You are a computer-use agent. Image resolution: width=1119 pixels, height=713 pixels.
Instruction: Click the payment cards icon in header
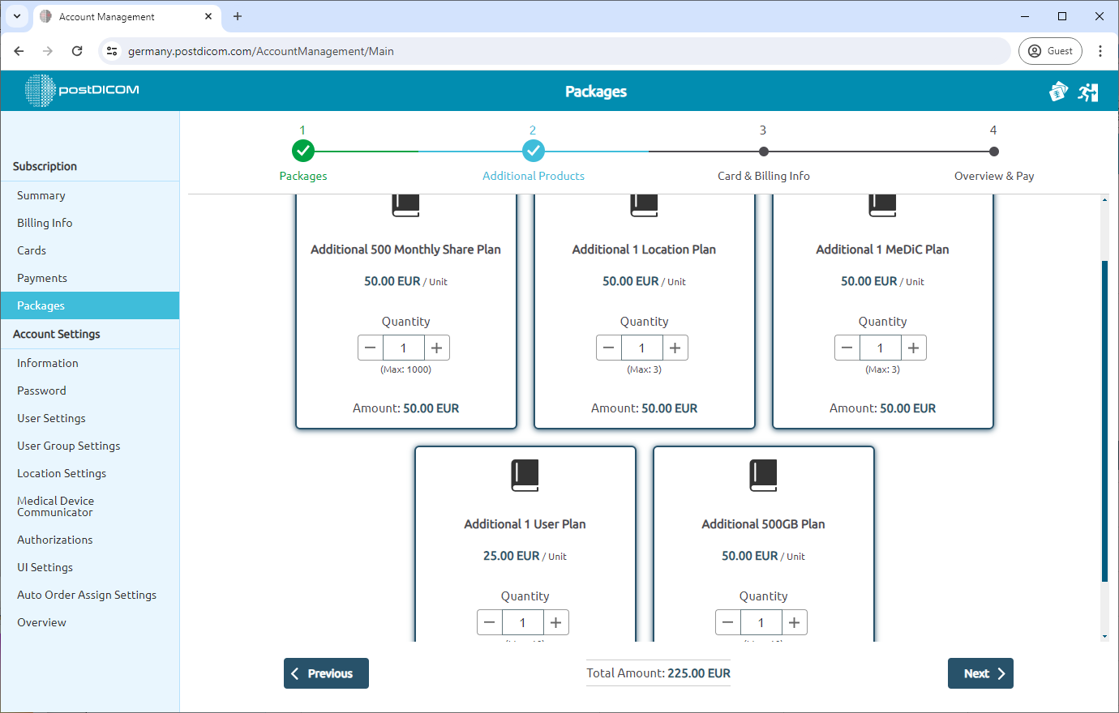tap(1058, 92)
